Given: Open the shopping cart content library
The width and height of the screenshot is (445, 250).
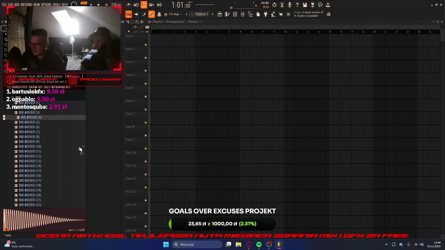Looking at the screenshot, I should pyautogui.click(x=288, y=14).
